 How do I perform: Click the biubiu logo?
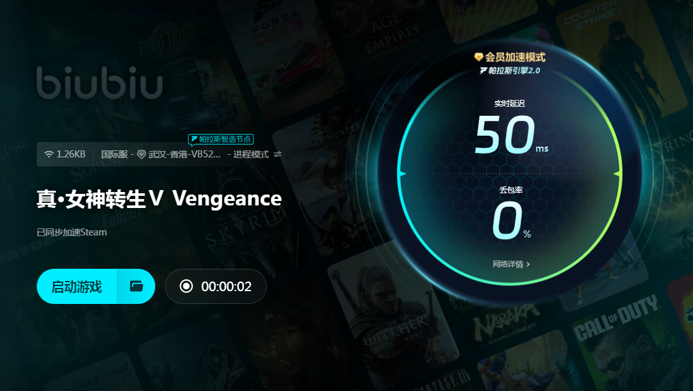coord(99,83)
